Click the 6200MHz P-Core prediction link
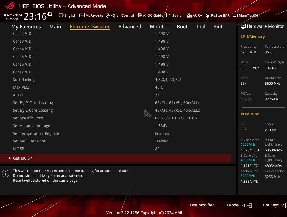 click(x=248, y=144)
